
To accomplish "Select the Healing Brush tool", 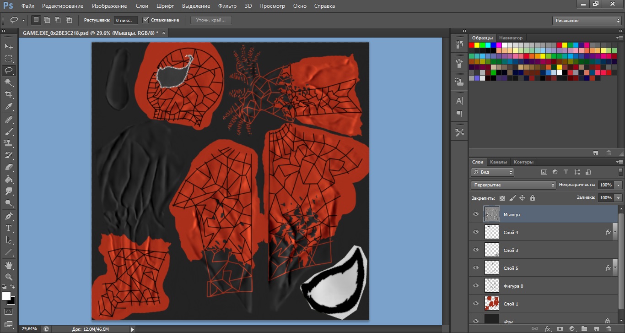I will tap(9, 120).
